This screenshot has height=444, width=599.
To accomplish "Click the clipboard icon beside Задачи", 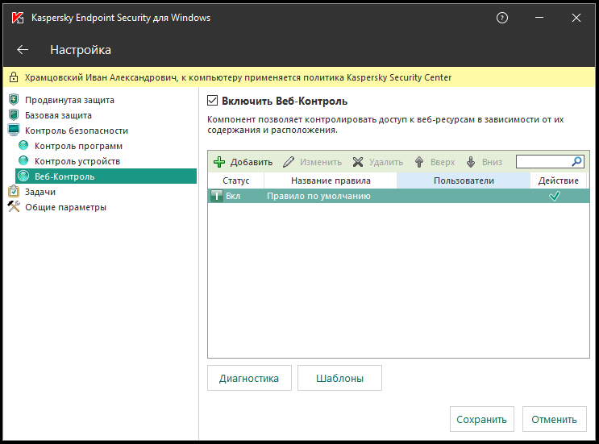I will click(x=14, y=192).
